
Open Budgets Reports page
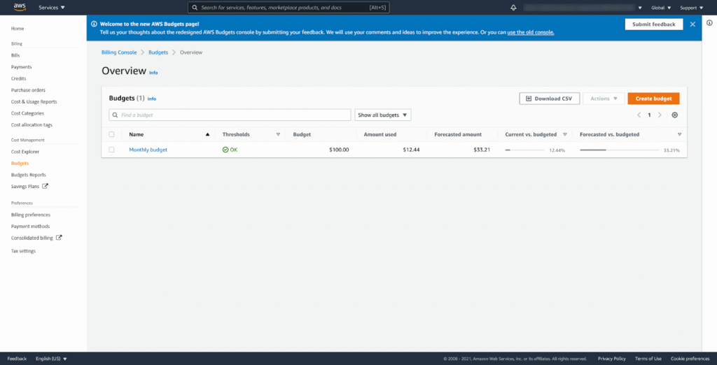[28, 175]
